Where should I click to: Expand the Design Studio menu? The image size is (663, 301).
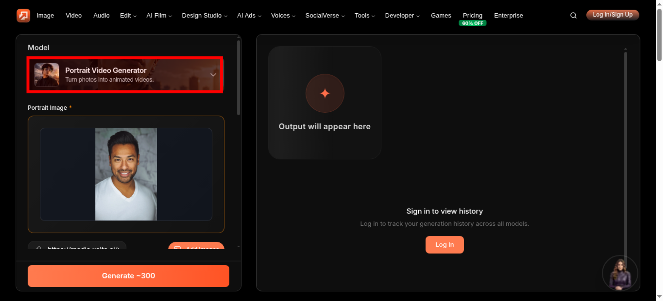tap(204, 15)
